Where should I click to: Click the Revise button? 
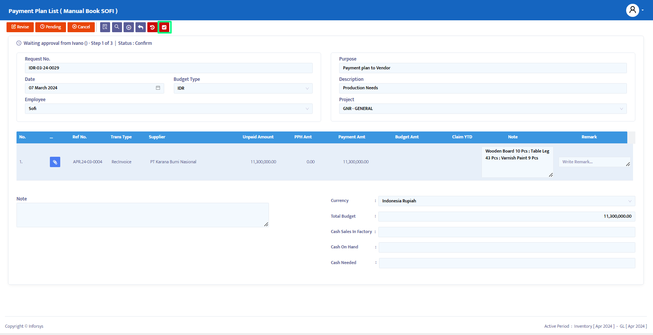click(20, 27)
